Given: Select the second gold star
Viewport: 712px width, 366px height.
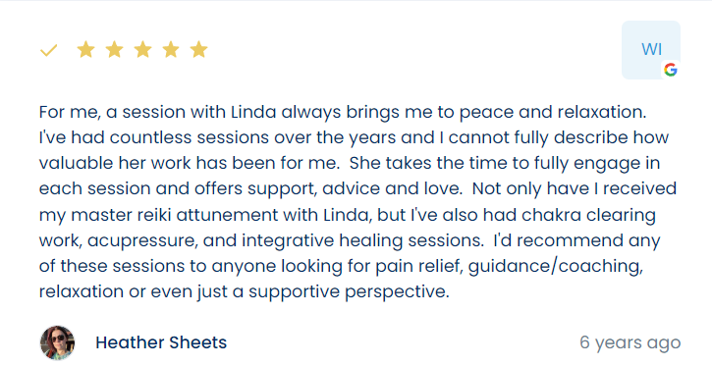Looking at the screenshot, I should [x=114, y=49].
